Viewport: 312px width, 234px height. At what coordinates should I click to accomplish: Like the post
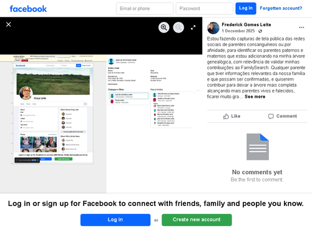click(x=232, y=116)
